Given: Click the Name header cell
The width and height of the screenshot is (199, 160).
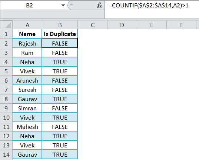Looking at the screenshot, I should [x=27, y=34].
